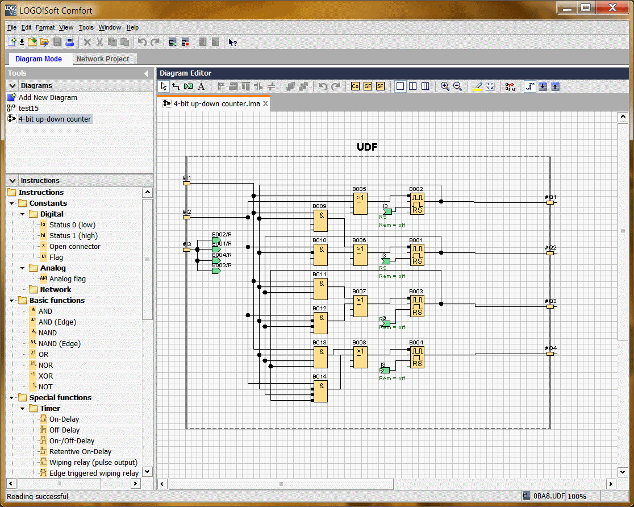Open the page layout numbering tool

click(490, 86)
